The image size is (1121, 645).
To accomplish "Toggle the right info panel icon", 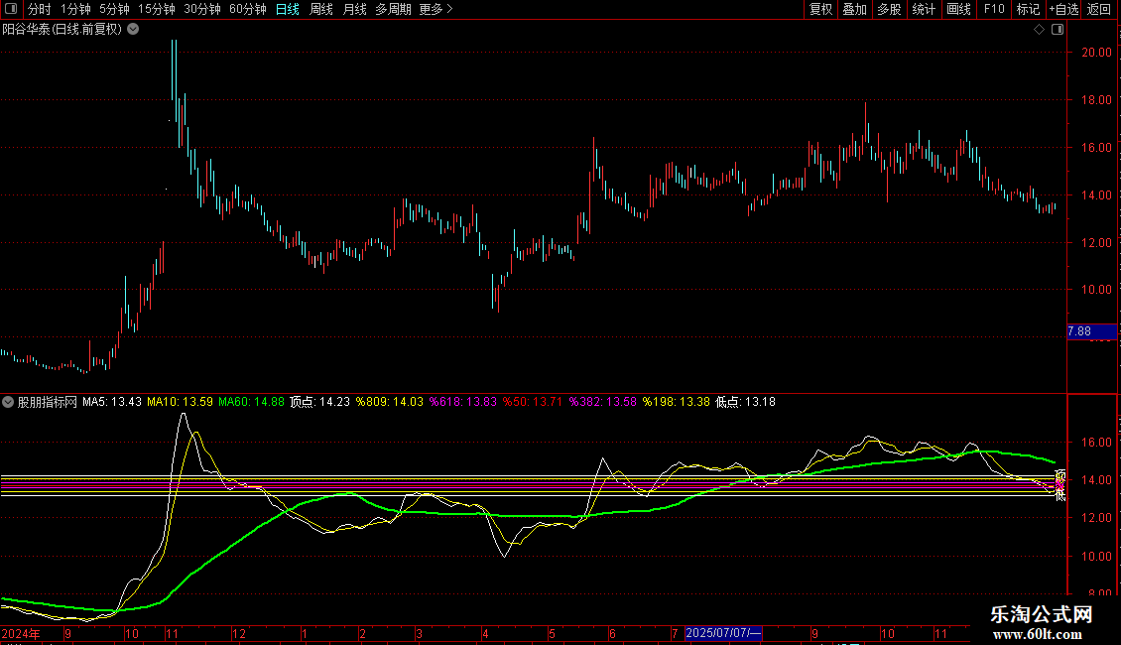I will click(1058, 30).
